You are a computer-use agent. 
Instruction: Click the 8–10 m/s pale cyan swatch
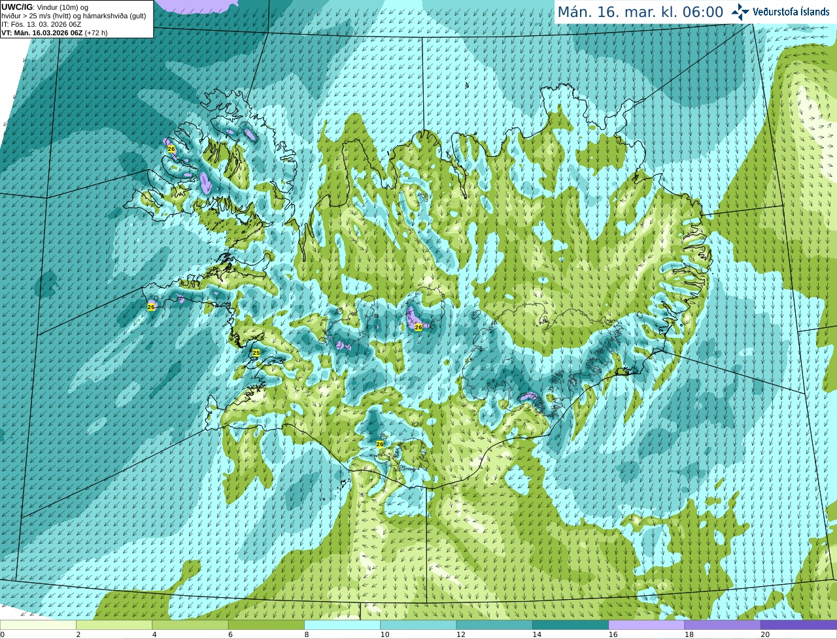[x=343, y=625]
